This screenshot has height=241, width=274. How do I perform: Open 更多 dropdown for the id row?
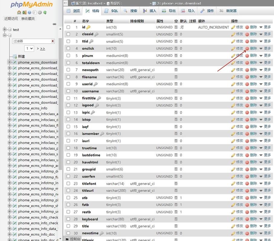(x=267, y=27)
